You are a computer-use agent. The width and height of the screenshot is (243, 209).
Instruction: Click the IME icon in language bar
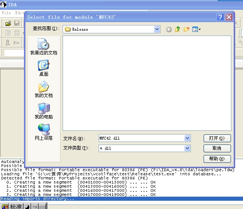pos(5,207)
